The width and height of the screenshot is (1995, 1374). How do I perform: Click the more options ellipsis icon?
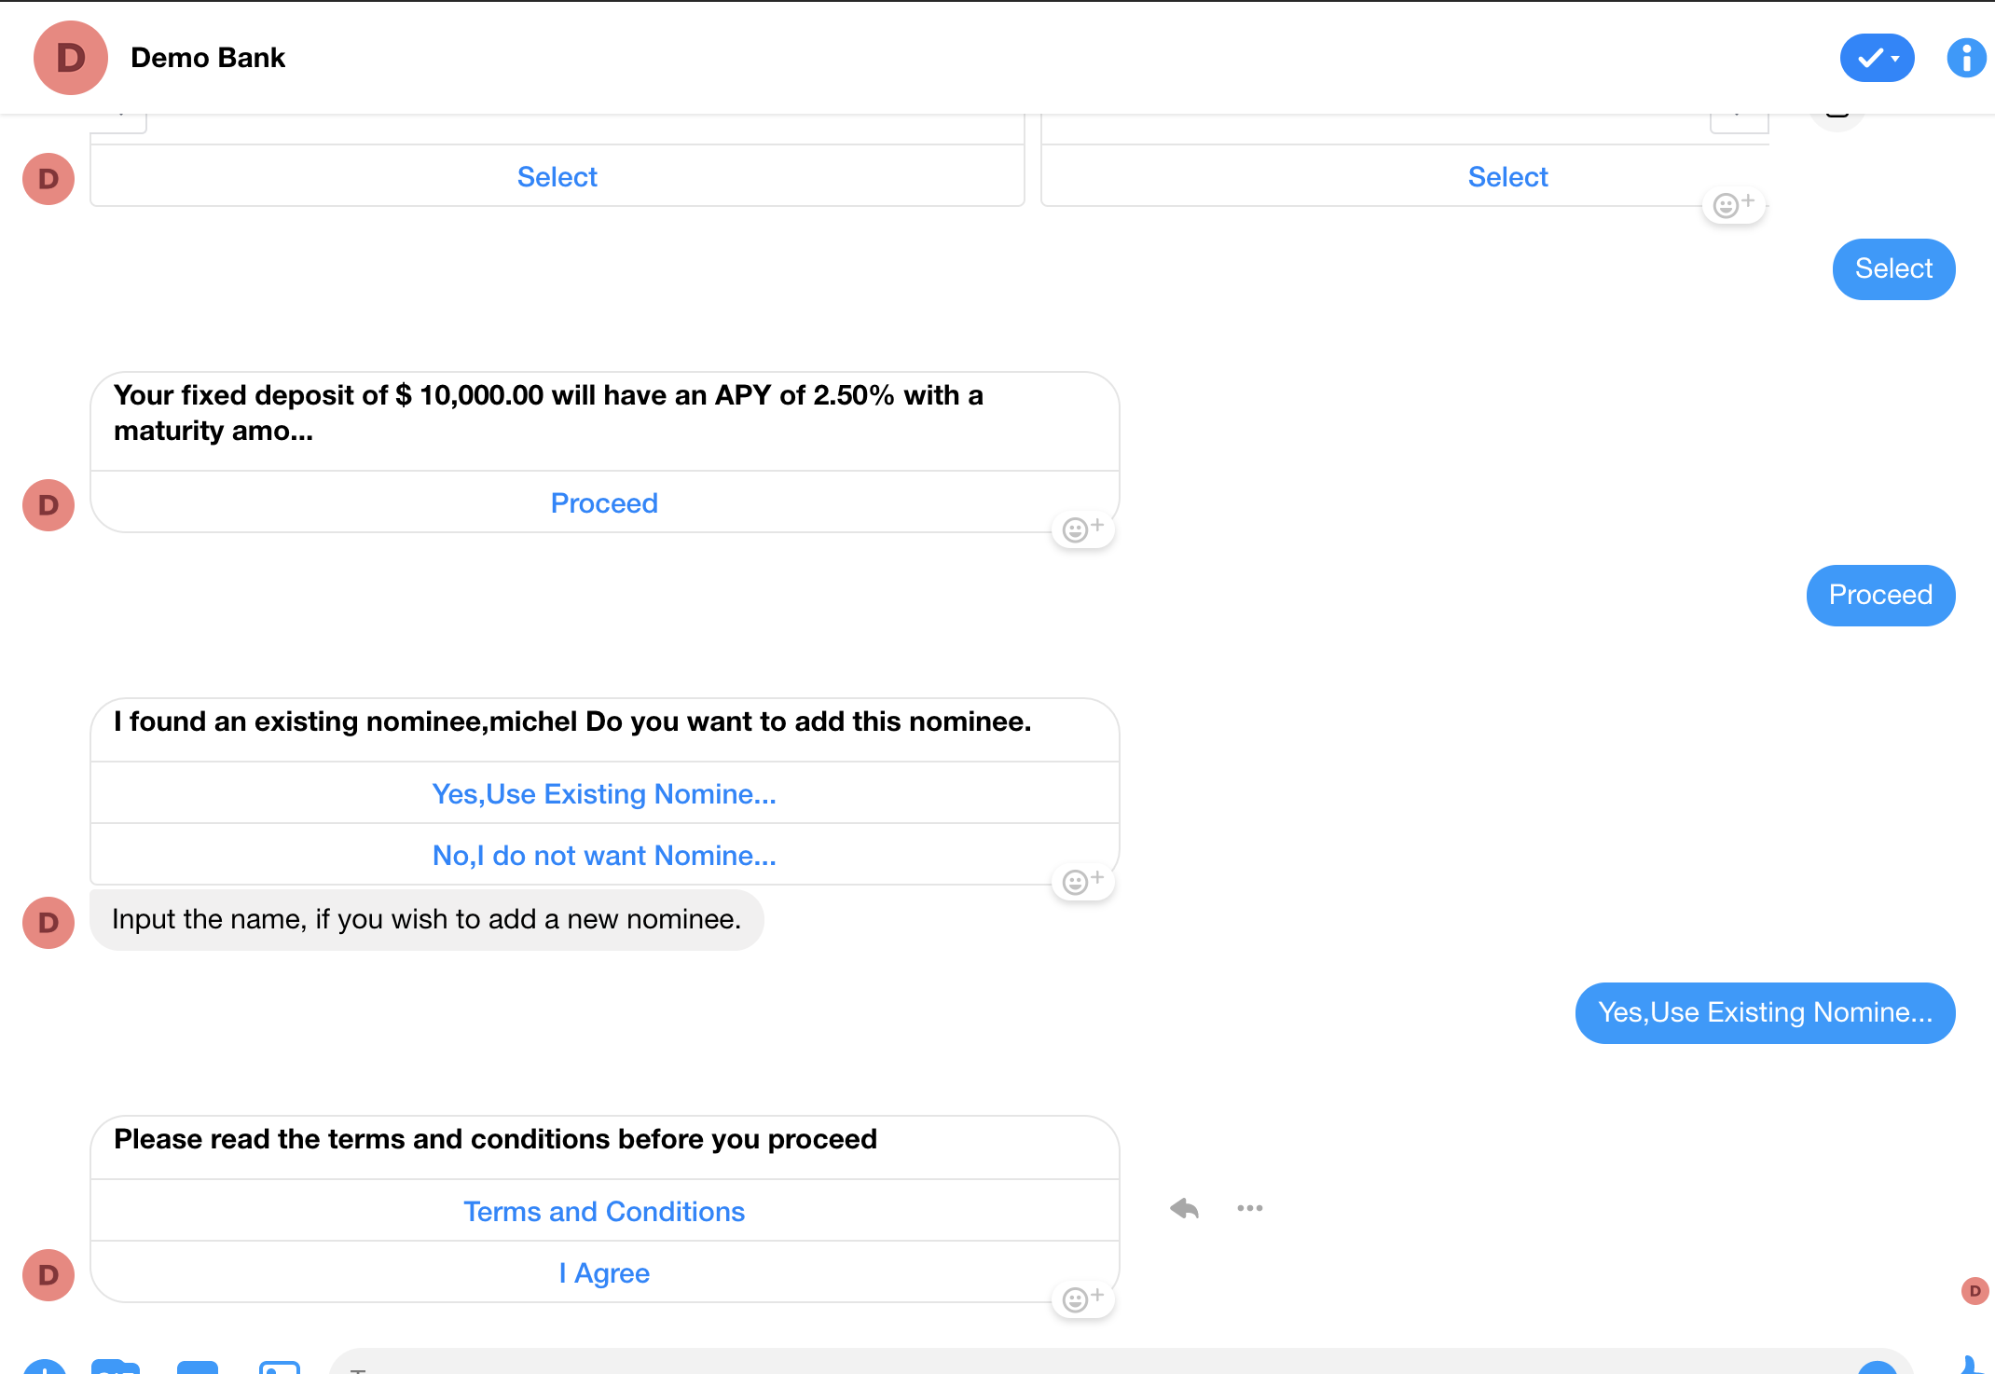(x=1251, y=1209)
